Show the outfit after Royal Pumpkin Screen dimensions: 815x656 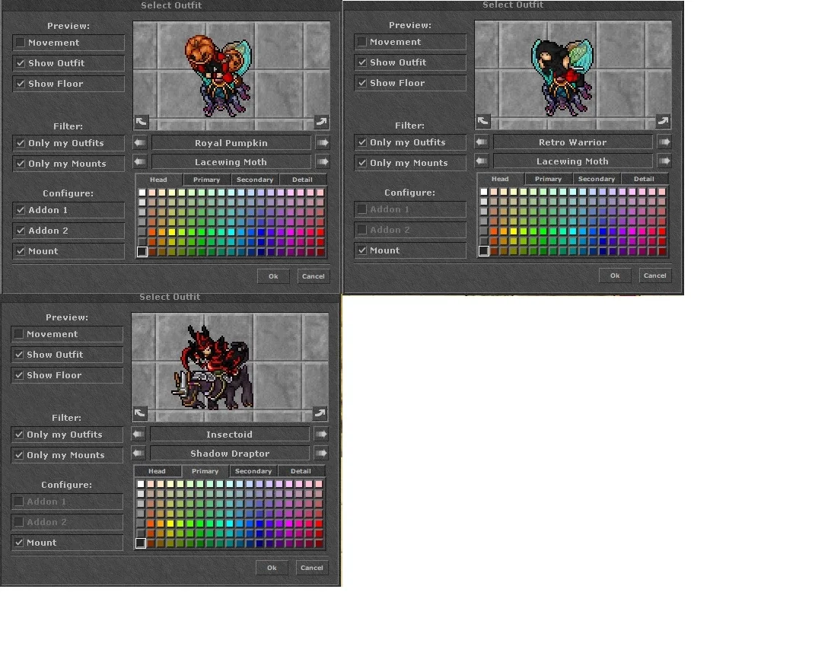322,142
